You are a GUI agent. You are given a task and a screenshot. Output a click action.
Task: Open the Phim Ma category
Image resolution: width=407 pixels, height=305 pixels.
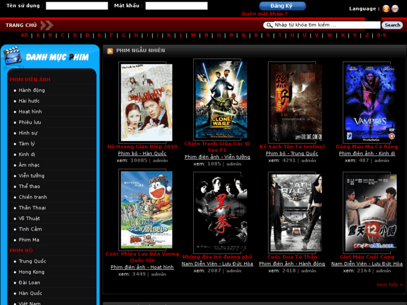coord(29,240)
